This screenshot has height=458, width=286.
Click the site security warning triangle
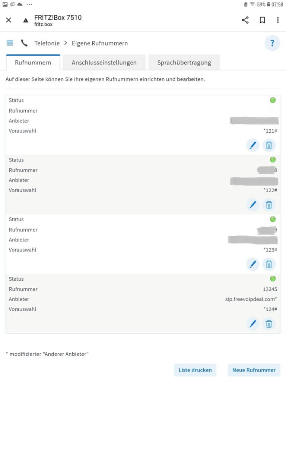[26, 20]
